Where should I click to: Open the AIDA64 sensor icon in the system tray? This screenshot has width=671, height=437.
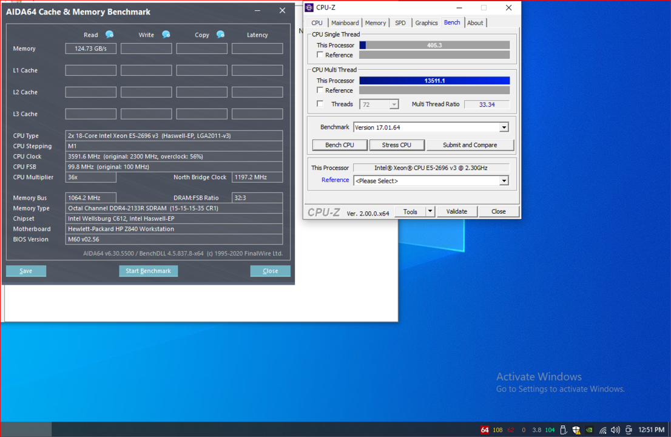(x=485, y=430)
